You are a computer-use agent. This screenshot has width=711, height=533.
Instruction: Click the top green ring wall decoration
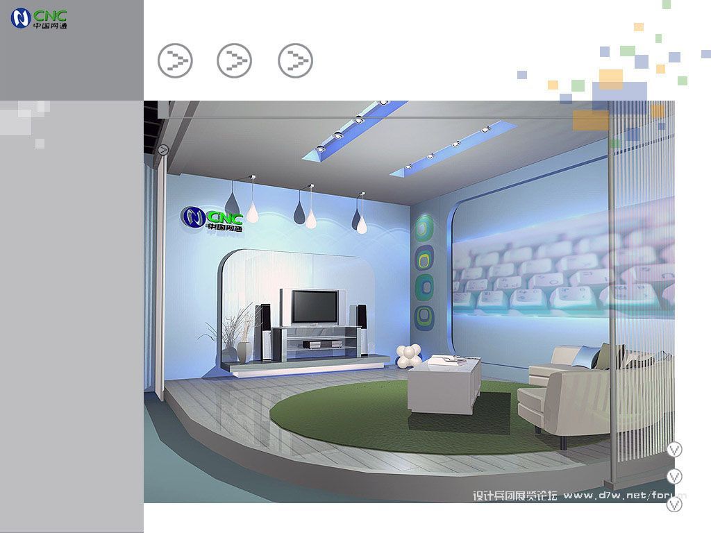tap(424, 229)
